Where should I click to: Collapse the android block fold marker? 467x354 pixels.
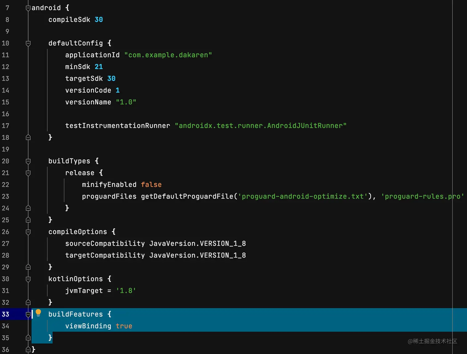[28, 8]
